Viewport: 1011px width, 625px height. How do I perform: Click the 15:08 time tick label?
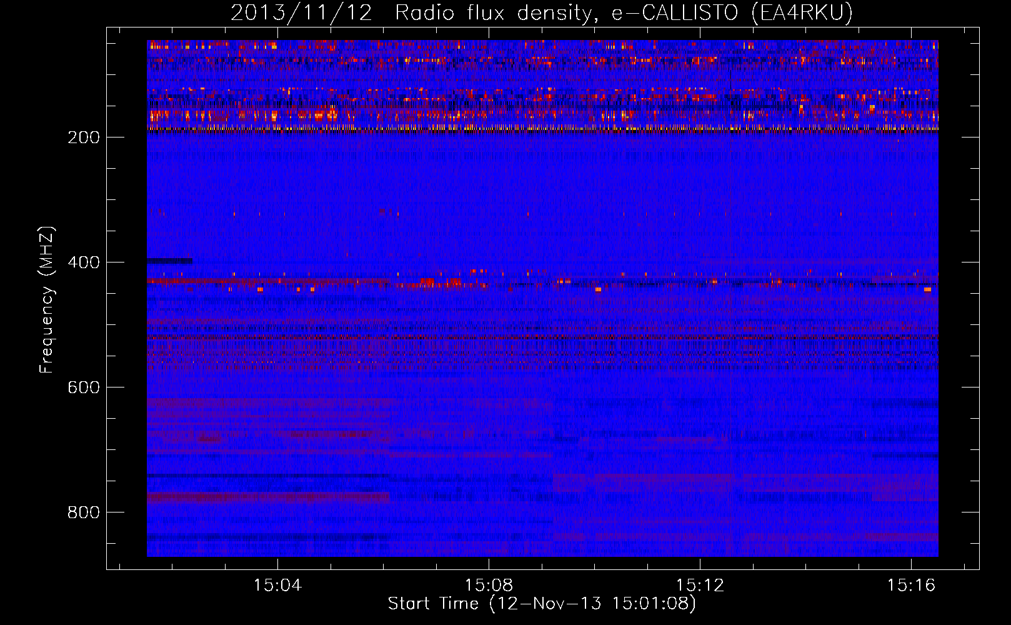489,585
